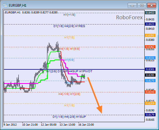The image size is (159, 130).
Task: Click the D1[1/8] H4[2/8] H1RES label
Action: (69, 26)
